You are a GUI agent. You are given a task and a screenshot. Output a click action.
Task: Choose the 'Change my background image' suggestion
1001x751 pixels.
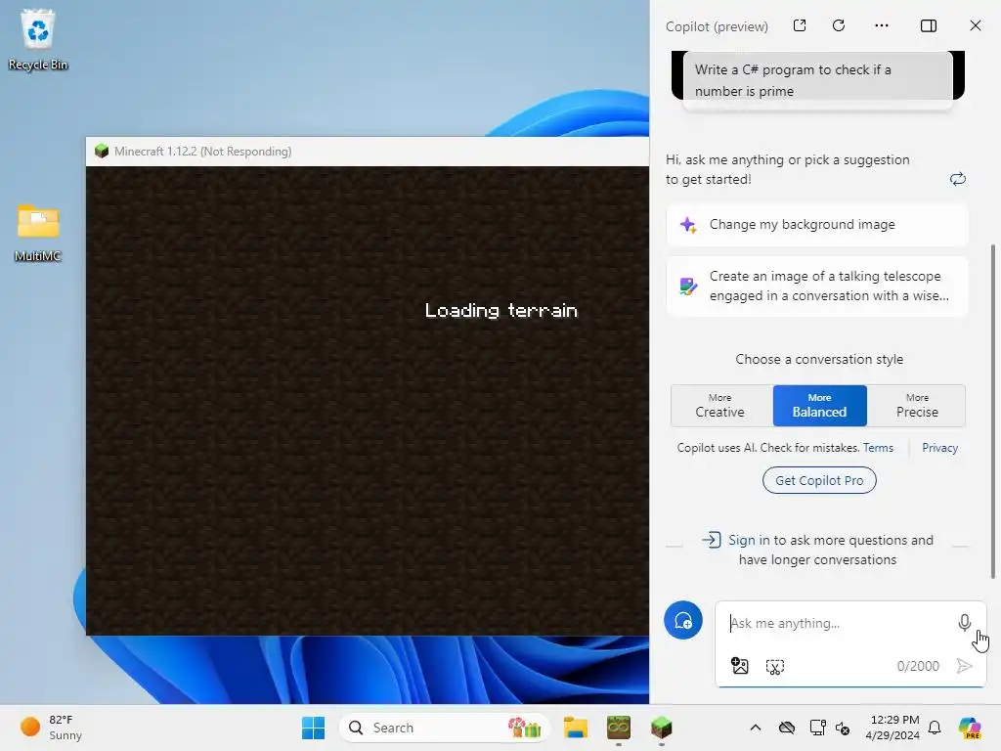coord(817,225)
